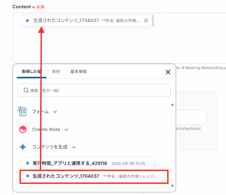
Task: Focus the 検索 (前方一致) search field
Action: click(x=94, y=90)
